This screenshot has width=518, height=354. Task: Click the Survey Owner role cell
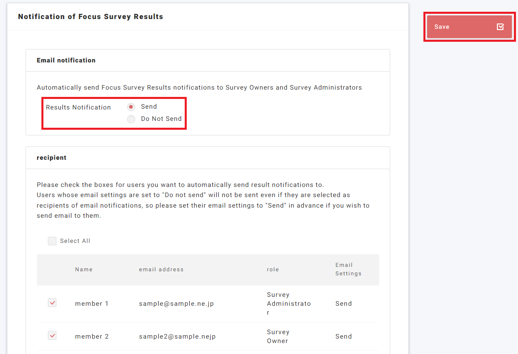click(x=278, y=337)
